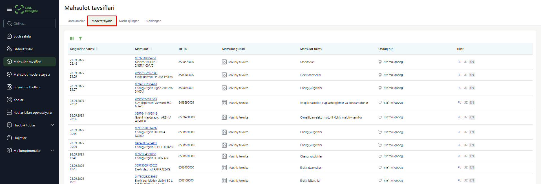
Task: Open the table filter icon
Action: [x=80, y=38]
